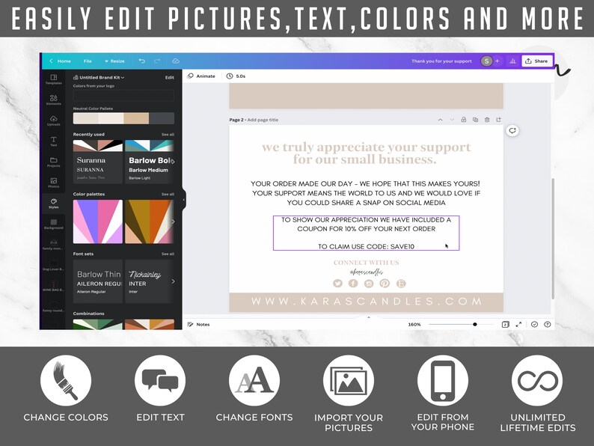Lock Page 2 with padlock icon
The image size is (594, 446).
pyautogui.click(x=463, y=120)
